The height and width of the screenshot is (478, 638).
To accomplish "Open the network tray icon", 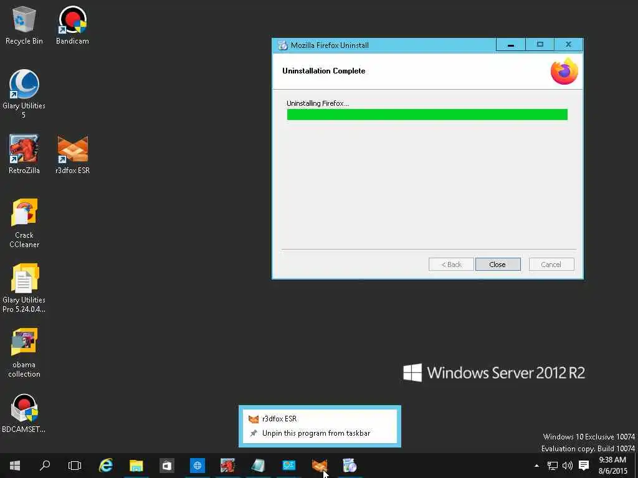I will click(x=552, y=466).
